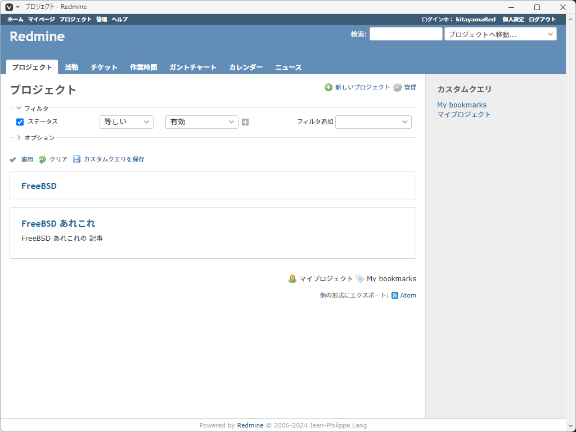
Task: Click the kitayamaRed user link
Action: click(x=476, y=20)
